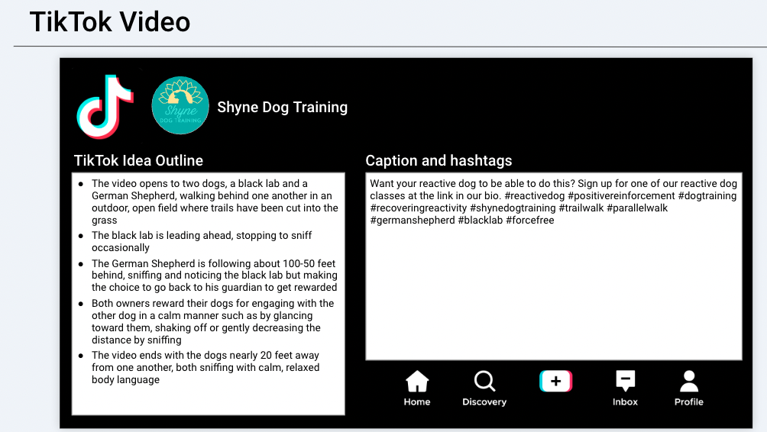
Task: Select the Caption and hashtags heading
Action: (439, 160)
